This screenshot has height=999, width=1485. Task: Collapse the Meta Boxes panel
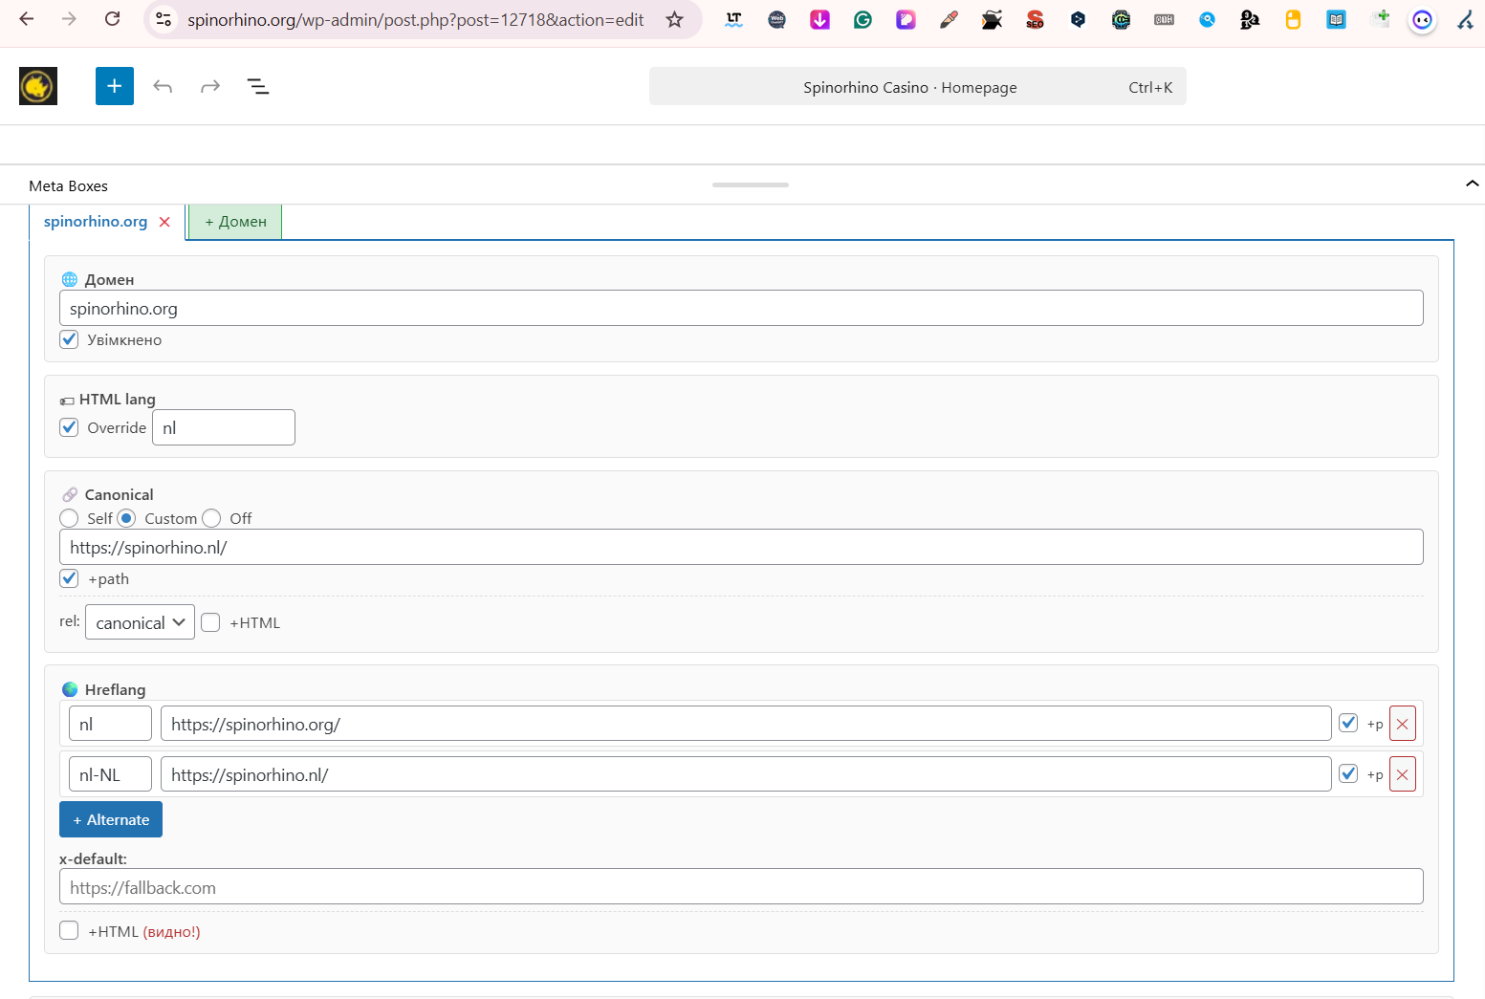point(1472,184)
